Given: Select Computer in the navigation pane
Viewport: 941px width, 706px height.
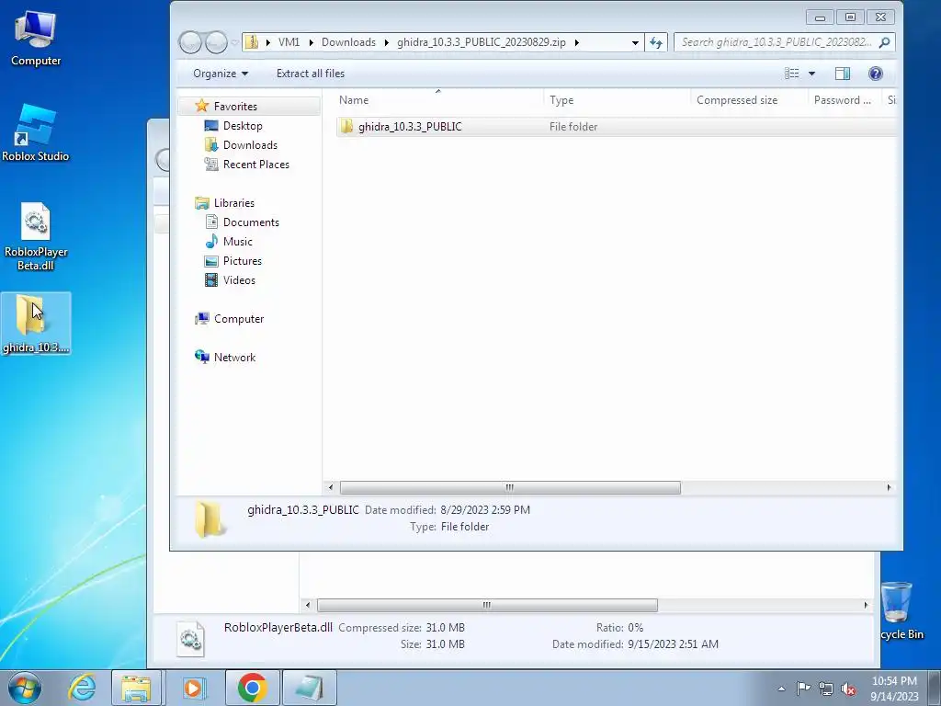Looking at the screenshot, I should 239,319.
